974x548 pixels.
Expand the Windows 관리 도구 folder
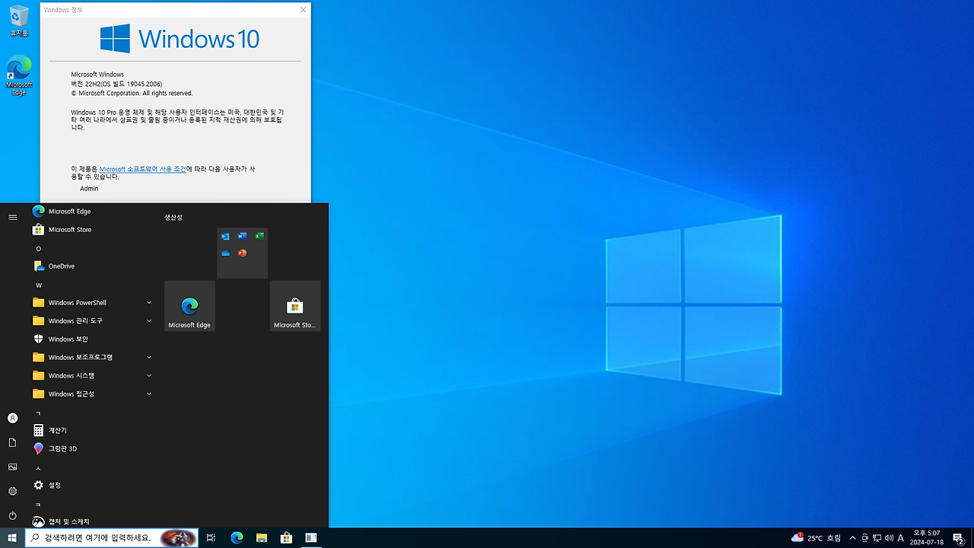click(91, 321)
